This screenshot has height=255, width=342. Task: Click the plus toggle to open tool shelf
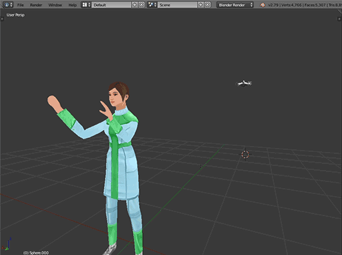pos(2,19)
